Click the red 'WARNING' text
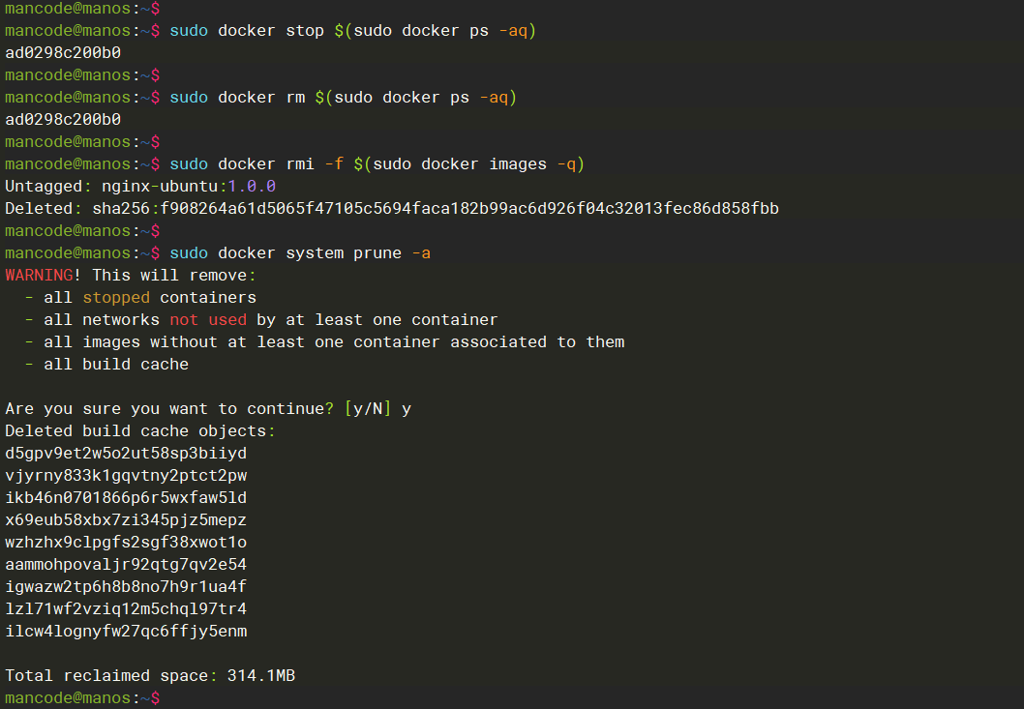The height and width of the screenshot is (709, 1024). pyautogui.click(x=39, y=276)
